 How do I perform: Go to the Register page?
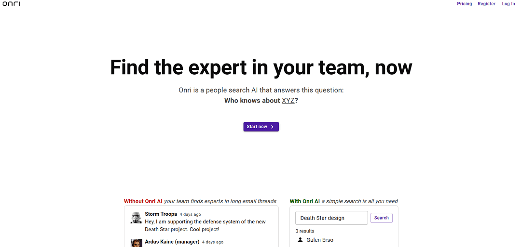click(x=486, y=4)
